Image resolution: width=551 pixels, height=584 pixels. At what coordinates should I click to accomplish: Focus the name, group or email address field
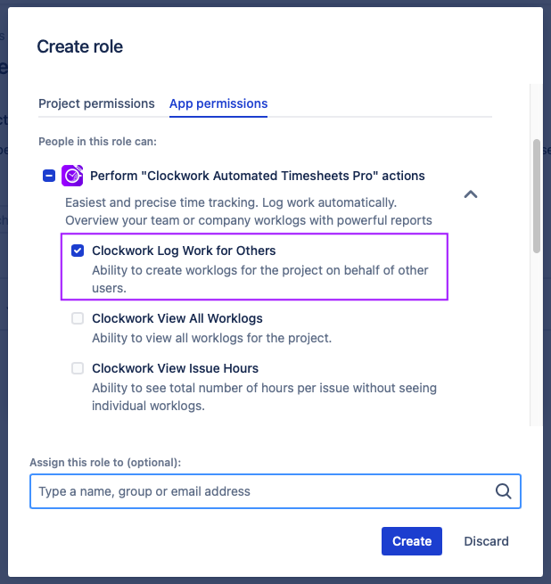(x=263, y=491)
